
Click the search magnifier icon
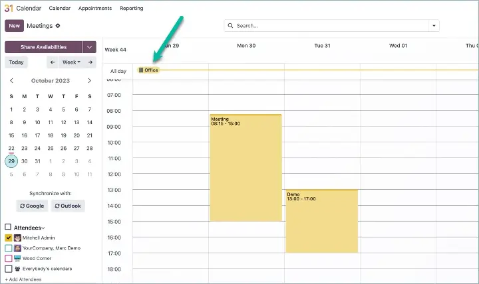click(x=231, y=26)
